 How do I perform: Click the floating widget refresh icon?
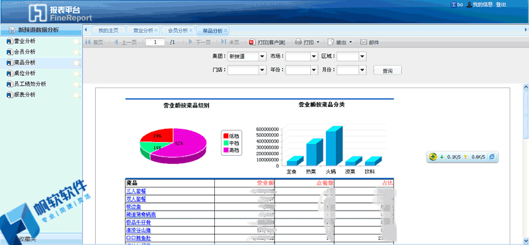(491, 157)
